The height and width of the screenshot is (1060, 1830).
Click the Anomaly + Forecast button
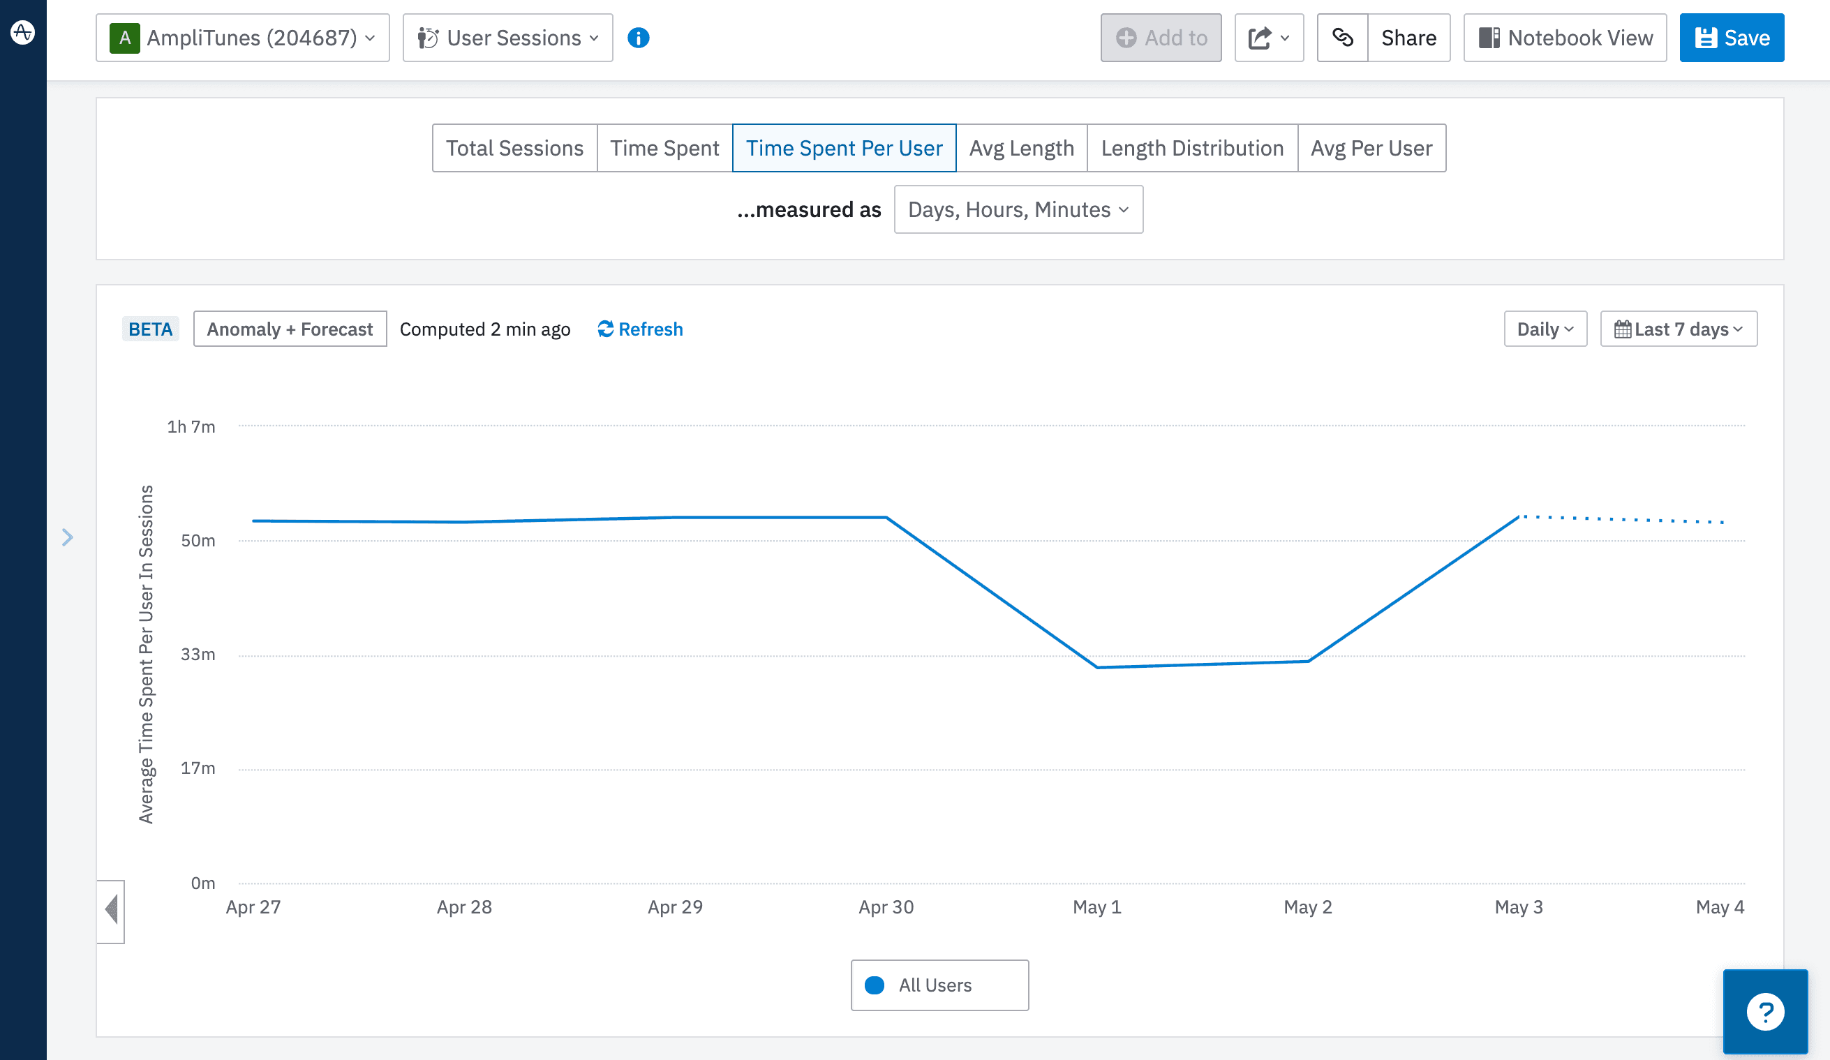pos(290,328)
